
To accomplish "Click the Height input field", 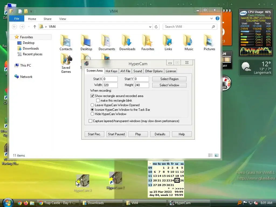I will [x=142, y=85].
